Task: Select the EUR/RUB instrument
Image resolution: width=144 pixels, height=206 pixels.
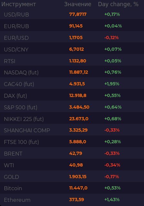Action: click(16, 26)
